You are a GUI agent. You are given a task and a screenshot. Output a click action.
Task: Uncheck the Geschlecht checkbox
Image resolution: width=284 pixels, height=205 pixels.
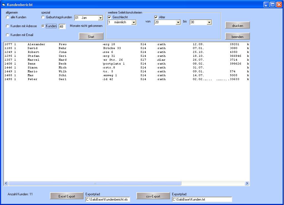pos(110,17)
